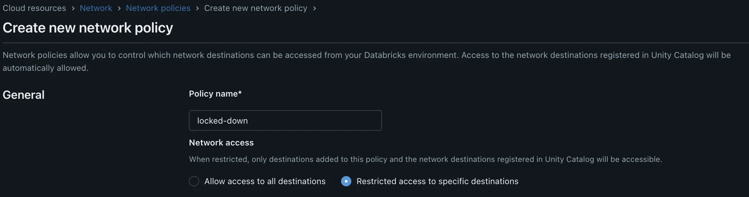Return to Cloud resources via the breadcrumb
Viewport: 749px width, 197px height.
pos(34,8)
